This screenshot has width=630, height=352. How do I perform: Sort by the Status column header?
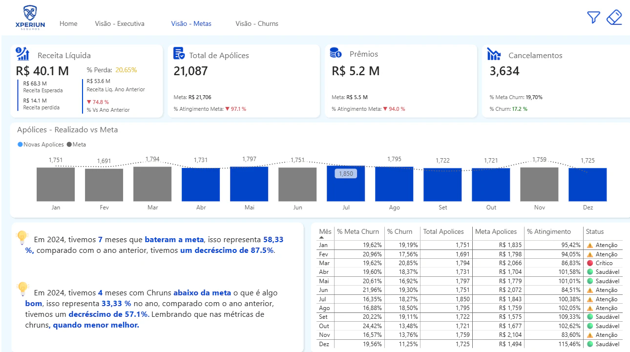pos(595,231)
